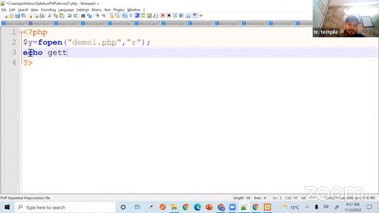Toggle the Function List icon

[x=155, y=16]
